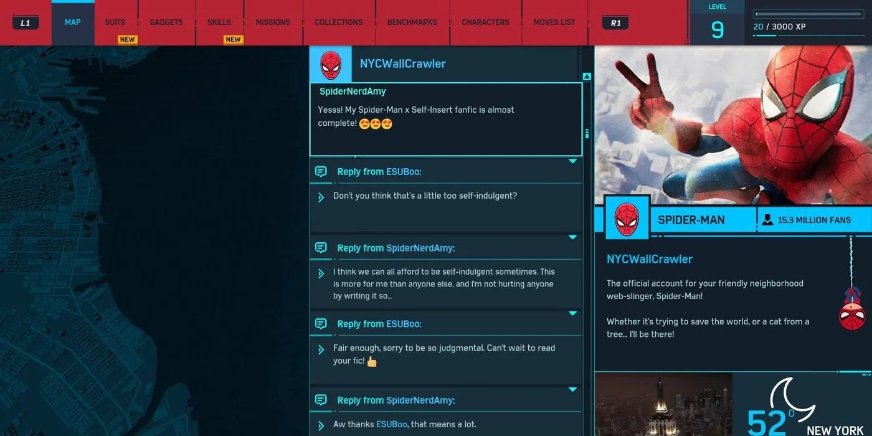Click the crescent moon weather icon
The height and width of the screenshot is (436, 872).
tap(792, 399)
